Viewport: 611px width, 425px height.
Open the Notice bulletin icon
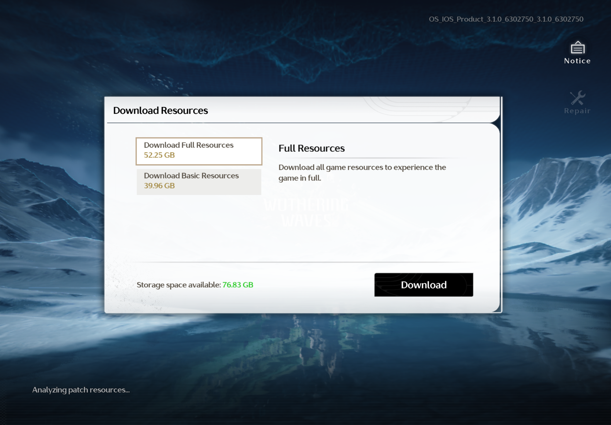point(577,48)
